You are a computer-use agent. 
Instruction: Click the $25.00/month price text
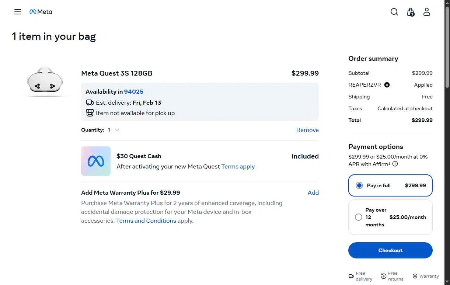coord(408,217)
